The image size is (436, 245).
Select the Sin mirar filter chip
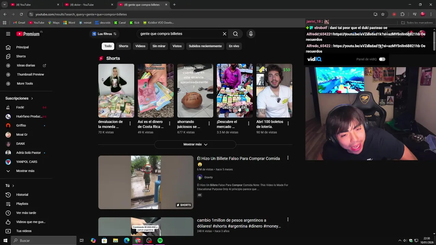click(159, 46)
